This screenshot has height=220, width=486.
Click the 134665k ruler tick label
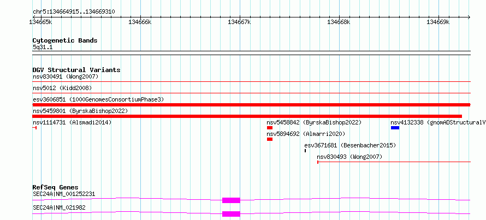point(40,22)
